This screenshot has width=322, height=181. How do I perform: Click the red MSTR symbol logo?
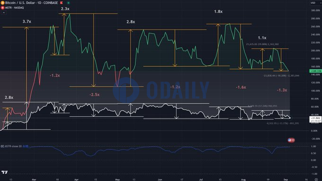click(3, 8)
